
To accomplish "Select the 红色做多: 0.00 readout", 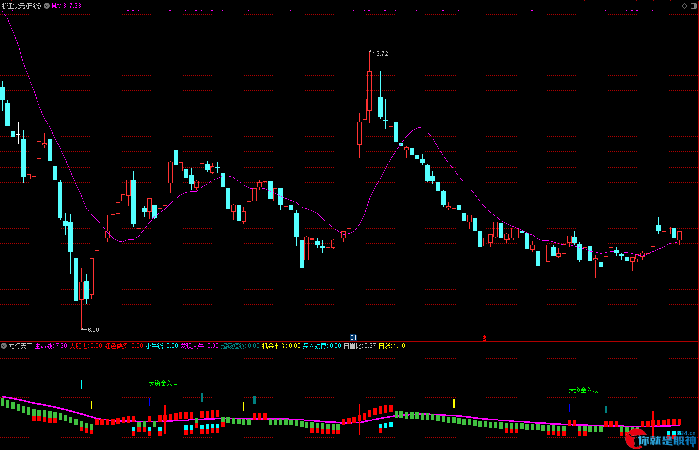I will [124, 346].
